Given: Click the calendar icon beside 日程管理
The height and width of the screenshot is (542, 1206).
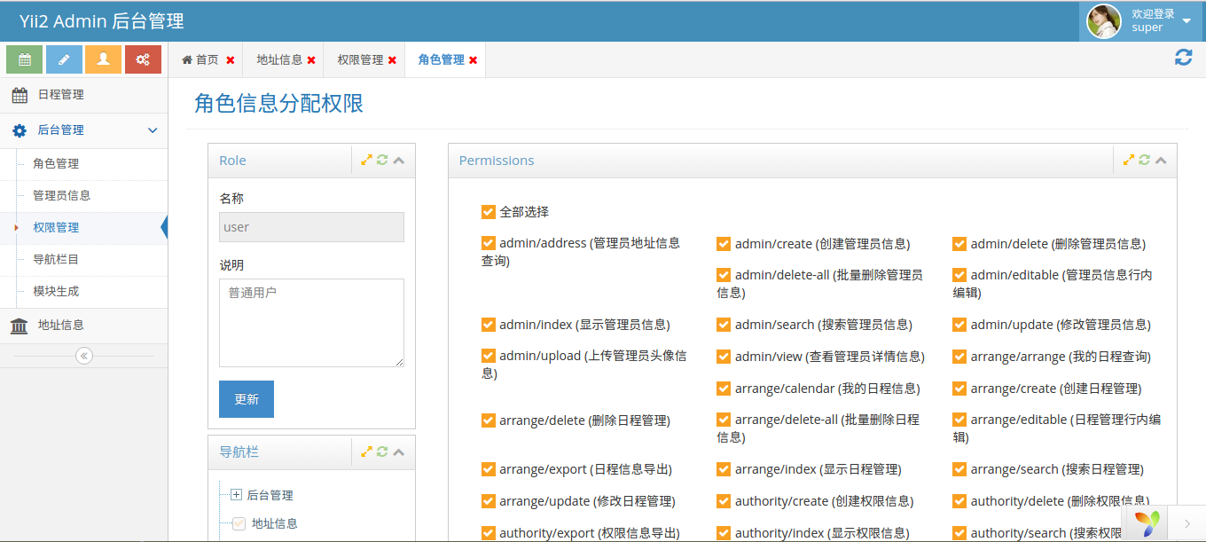Looking at the screenshot, I should pyautogui.click(x=20, y=95).
